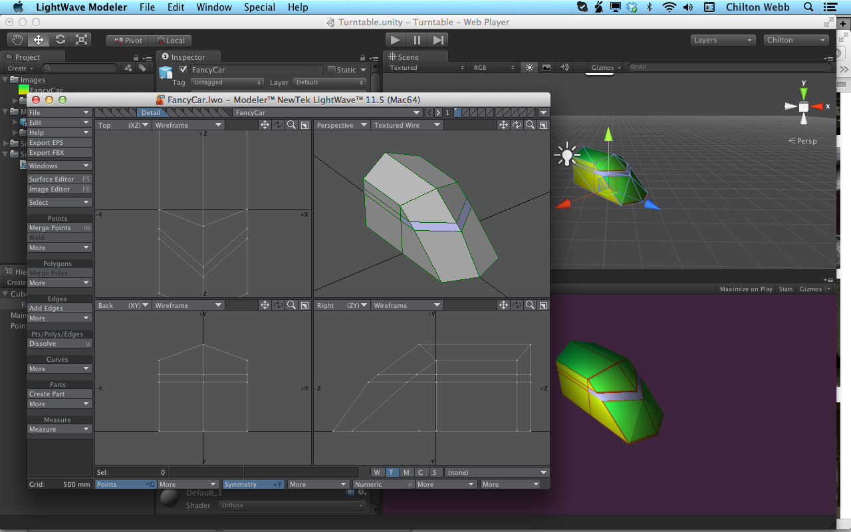Toggle Scene view skybox image icon

(547, 67)
